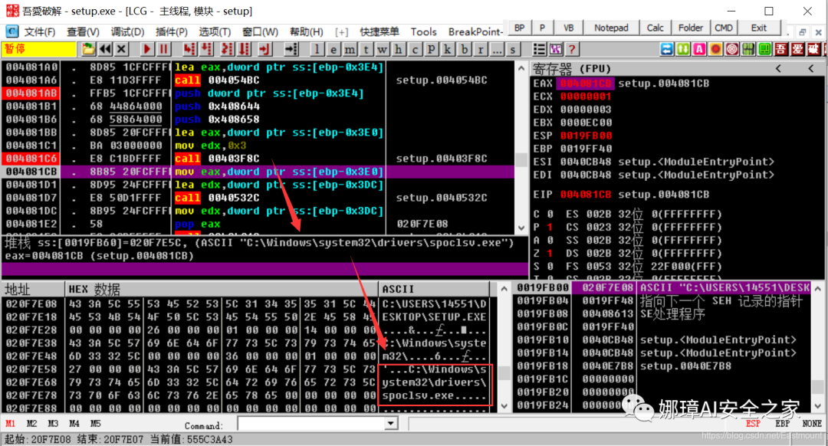Click orange record-circle plugin icon
The image size is (828, 446).
(x=715, y=49)
